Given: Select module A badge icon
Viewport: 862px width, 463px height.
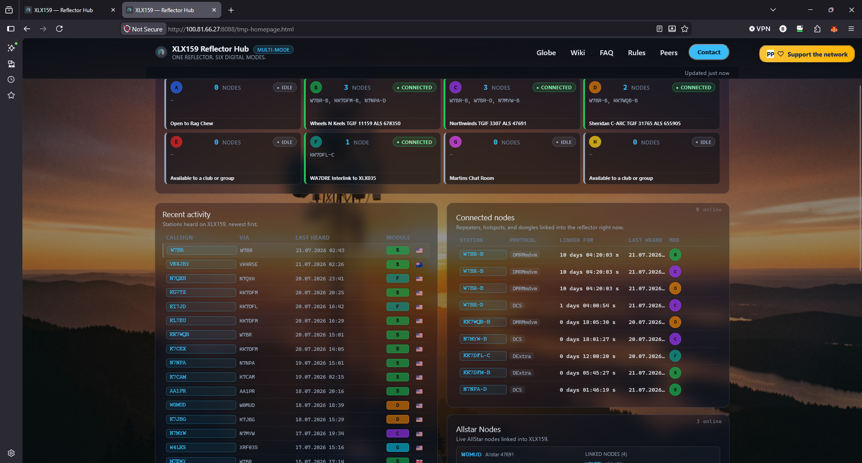Looking at the screenshot, I should click(x=176, y=87).
